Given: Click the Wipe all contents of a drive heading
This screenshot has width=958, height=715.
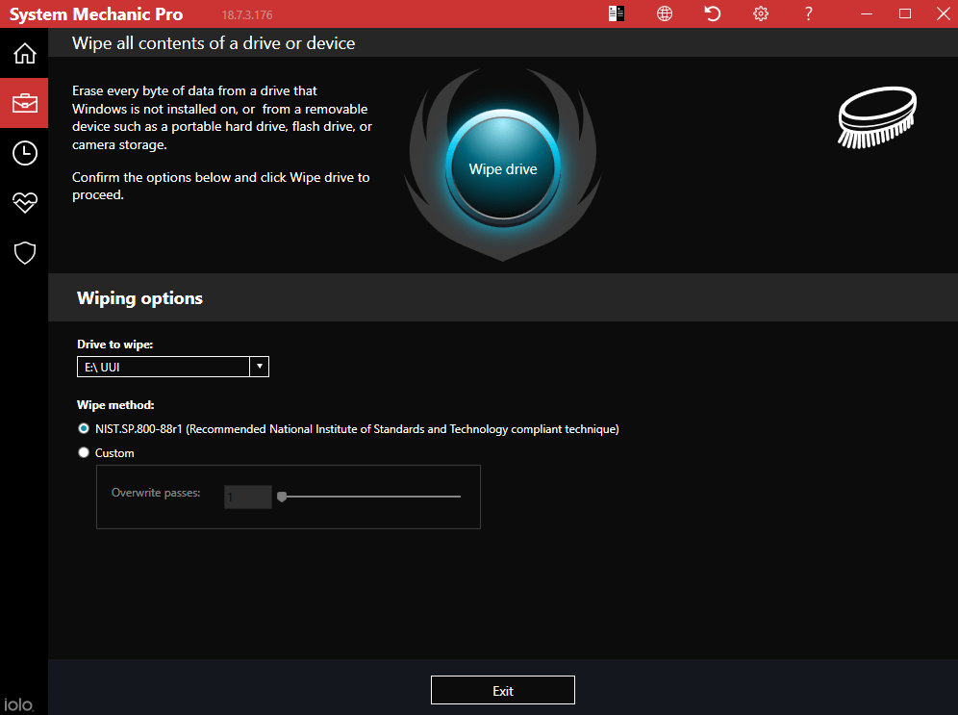Looking at the screenshot, I should [x=214, y=42].
